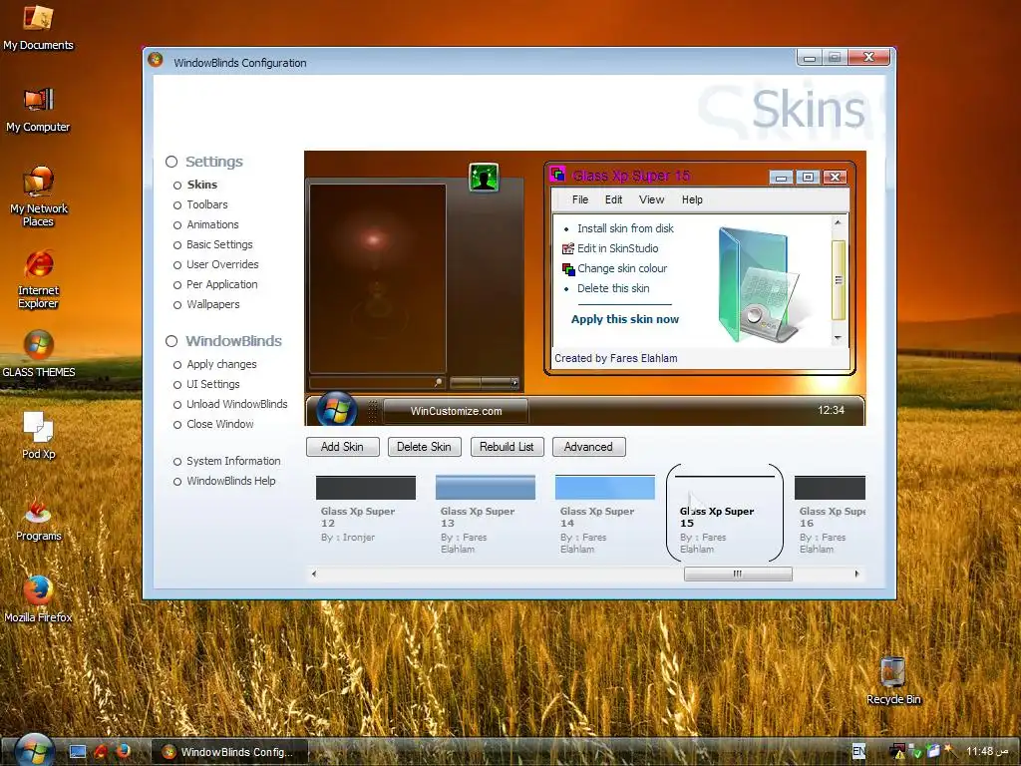Open My Network Places icon
Screen dimensions: 1021x766
38,195
